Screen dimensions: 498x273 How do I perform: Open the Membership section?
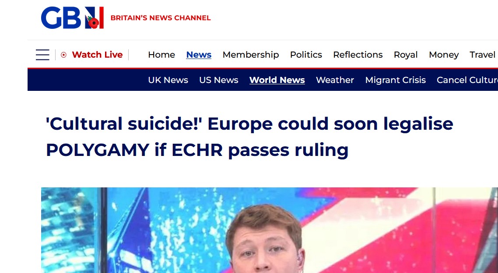[251, 55]
